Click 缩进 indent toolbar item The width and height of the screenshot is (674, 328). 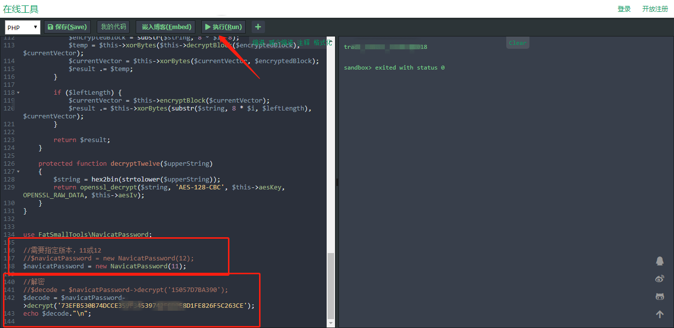pos(259,42)
